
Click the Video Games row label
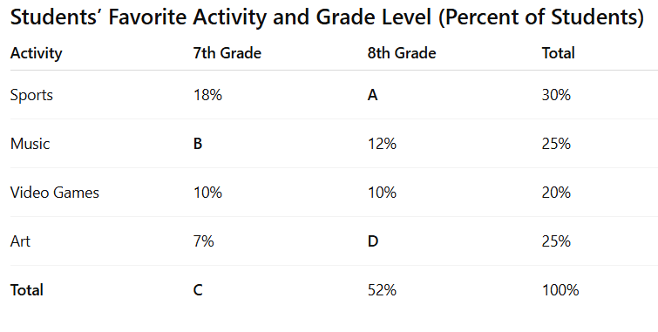55,193
